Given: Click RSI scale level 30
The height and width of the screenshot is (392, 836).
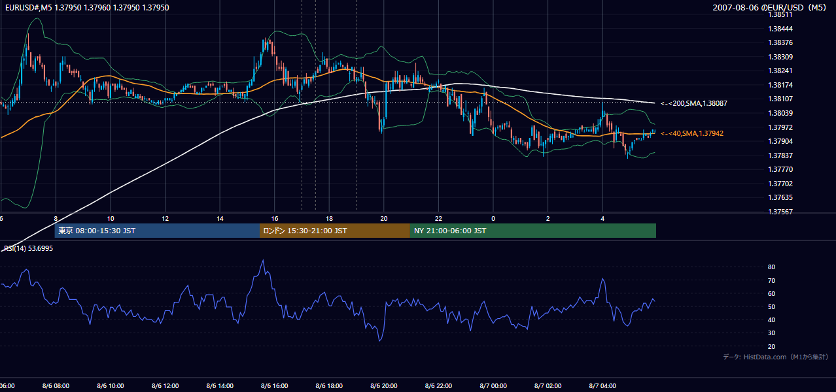Looking at the screenshot, I should tap(772, 333).
